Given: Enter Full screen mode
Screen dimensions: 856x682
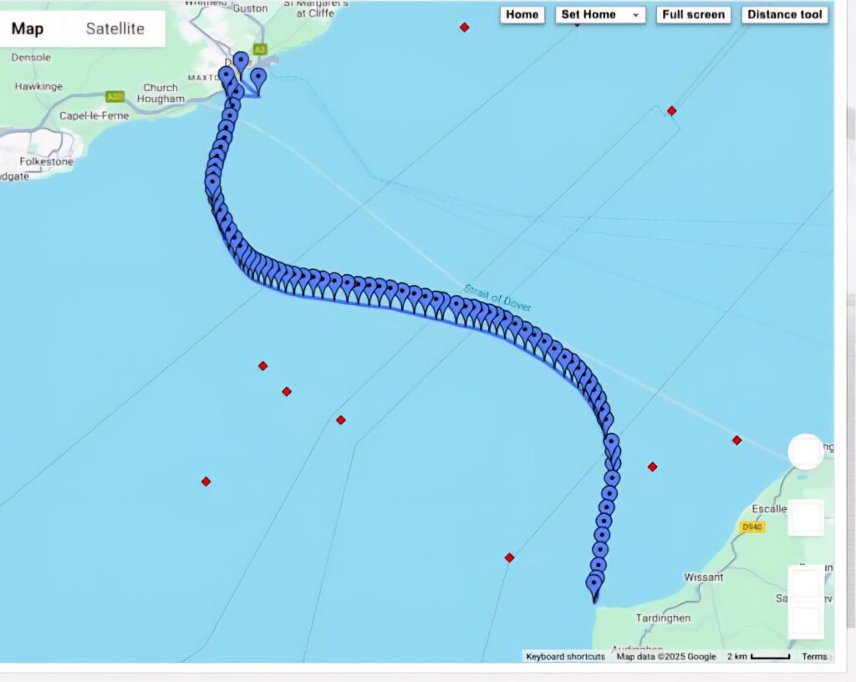Looking at the screenshot, I should pyautogui.click(x=693, y=15).
